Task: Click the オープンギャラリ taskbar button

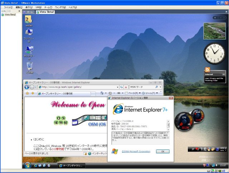Action: 71,165
